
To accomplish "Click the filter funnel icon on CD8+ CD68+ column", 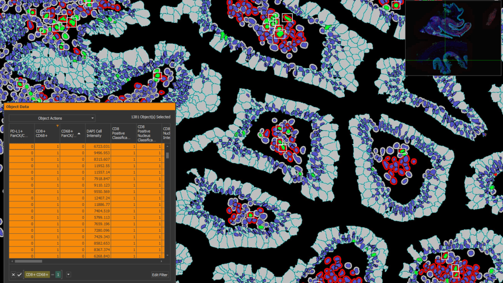I will pyautogui.click(x=57, y=126).
